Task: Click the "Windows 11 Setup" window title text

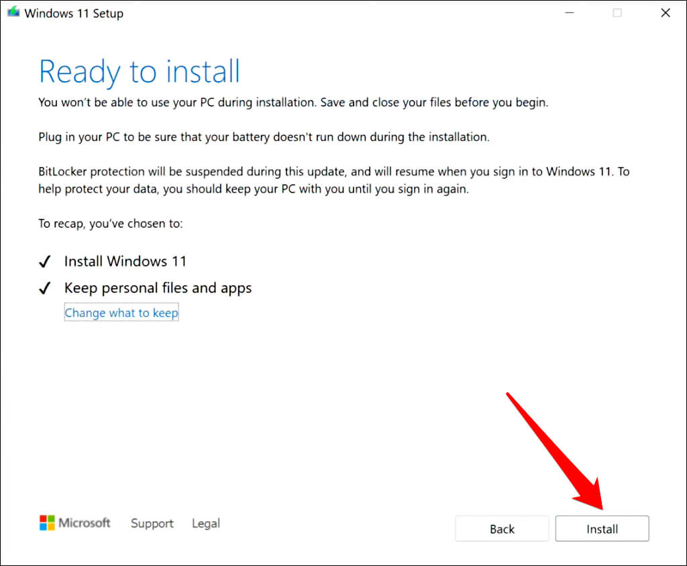Action: pyautogui.click(x=74, y=13)
